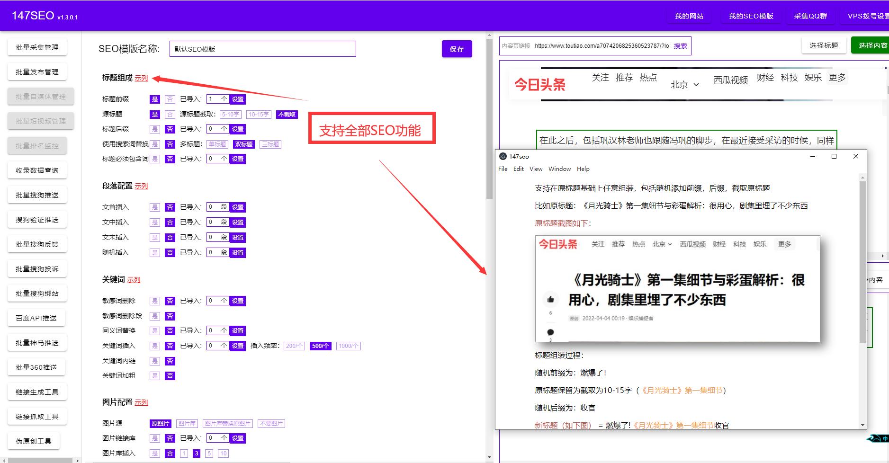
Task: Click the right arrow at the preview panel edge
Action: 883,256
